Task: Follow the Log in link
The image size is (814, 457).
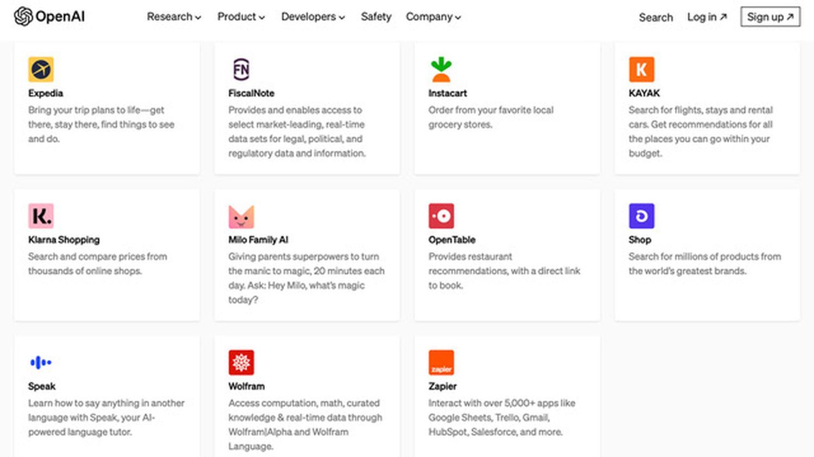Action: click(707, 17)
